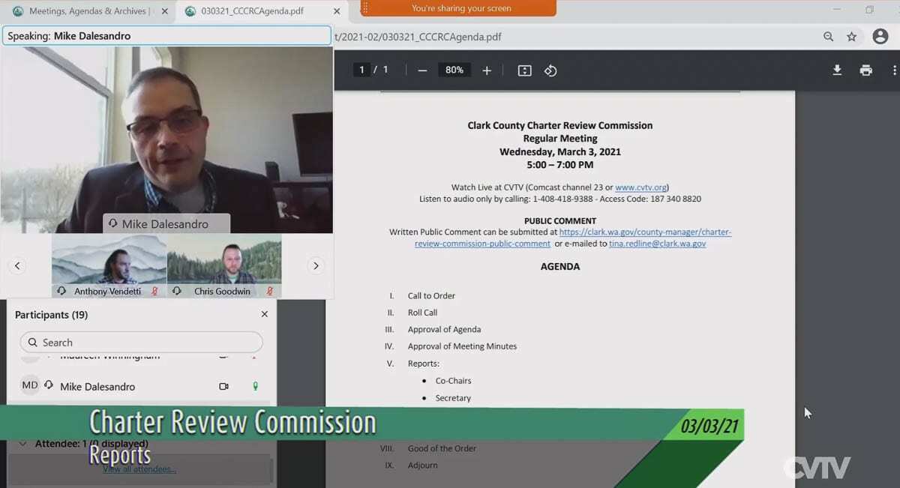Open the browser zoom magnifier icon
900x488 pixels.
tap(829, 37)
